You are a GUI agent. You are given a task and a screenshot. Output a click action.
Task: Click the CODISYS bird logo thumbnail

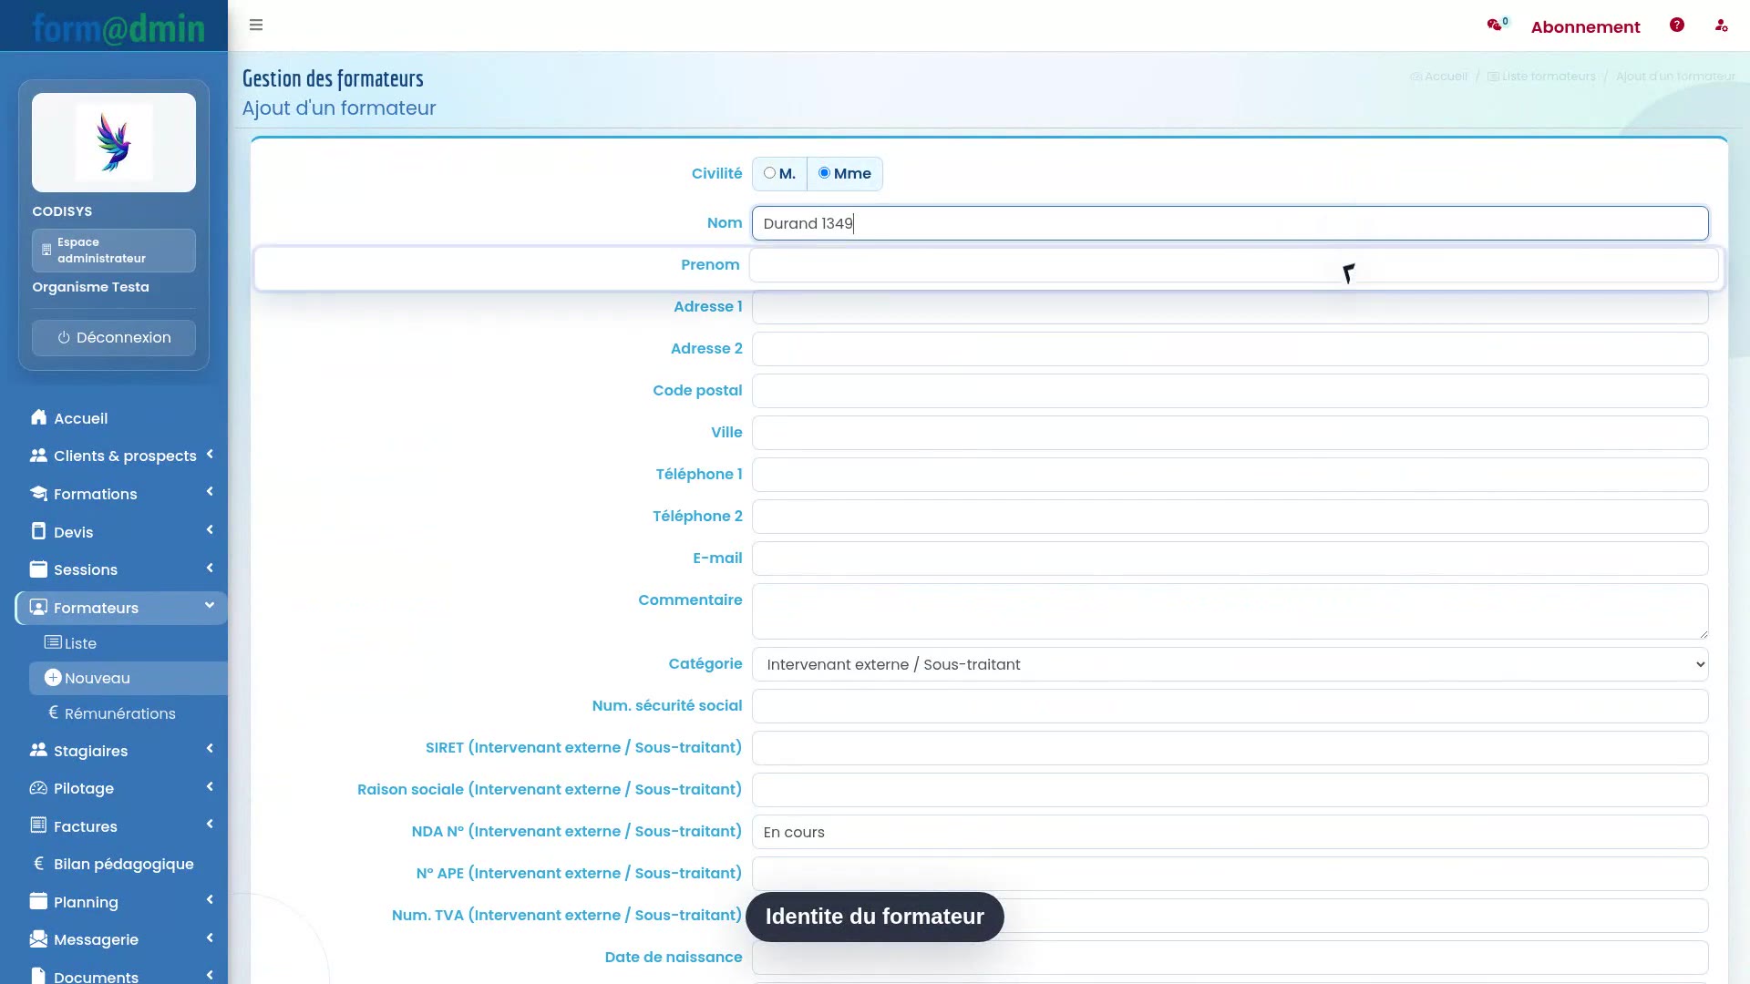coord(114,142)
